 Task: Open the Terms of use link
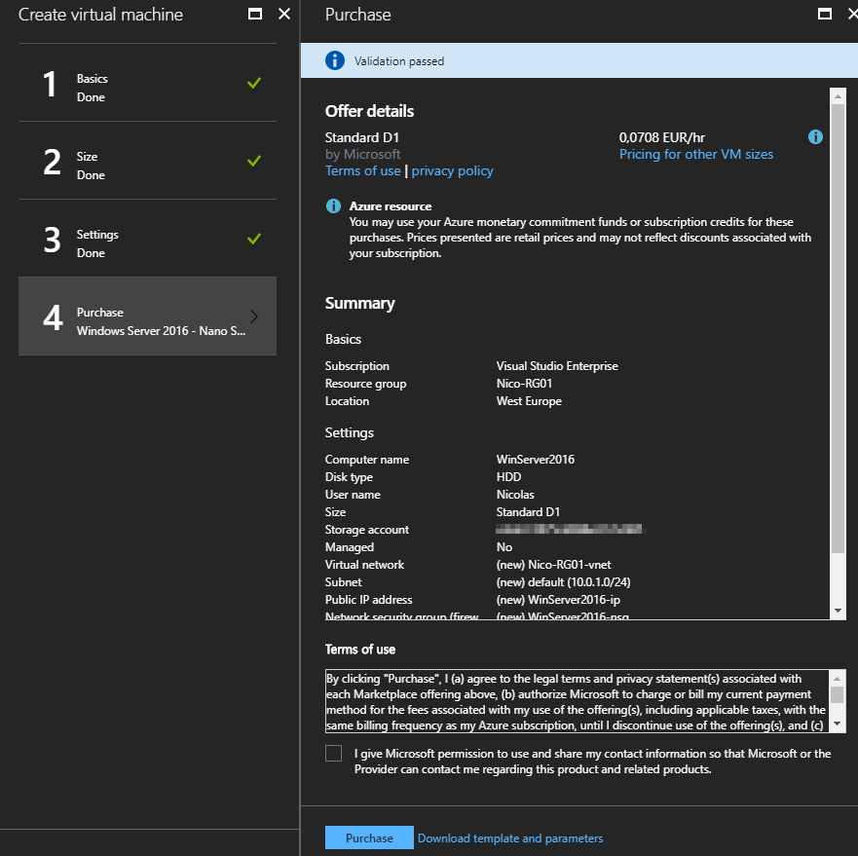pyautogui.click(x=363, y=170)
